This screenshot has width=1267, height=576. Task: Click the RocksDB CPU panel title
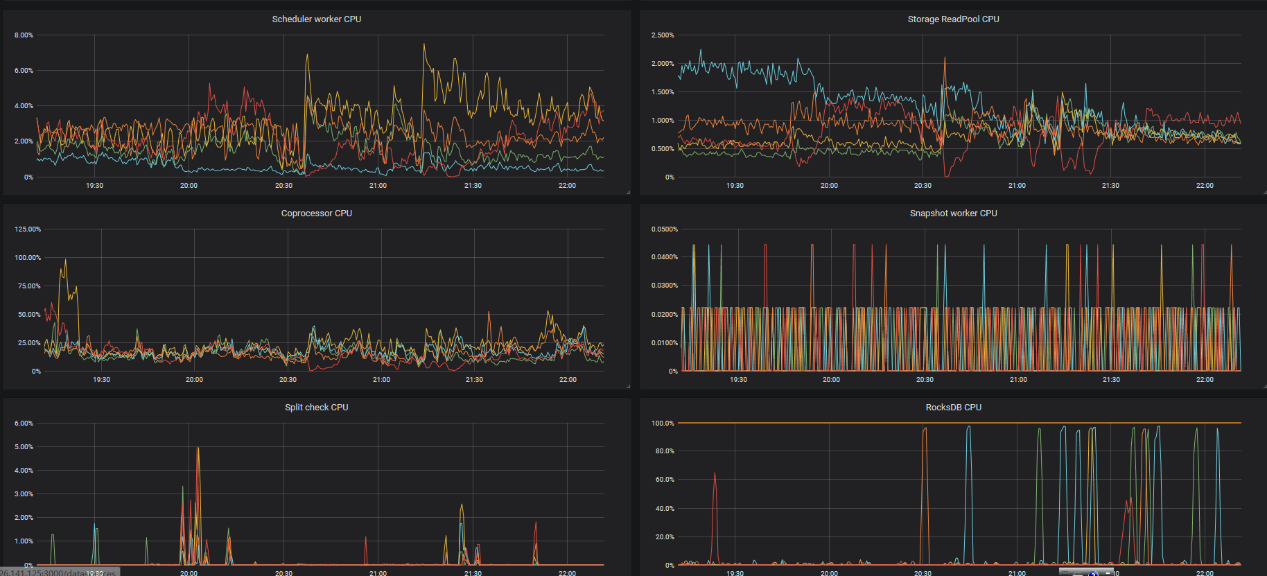point(953,408)
